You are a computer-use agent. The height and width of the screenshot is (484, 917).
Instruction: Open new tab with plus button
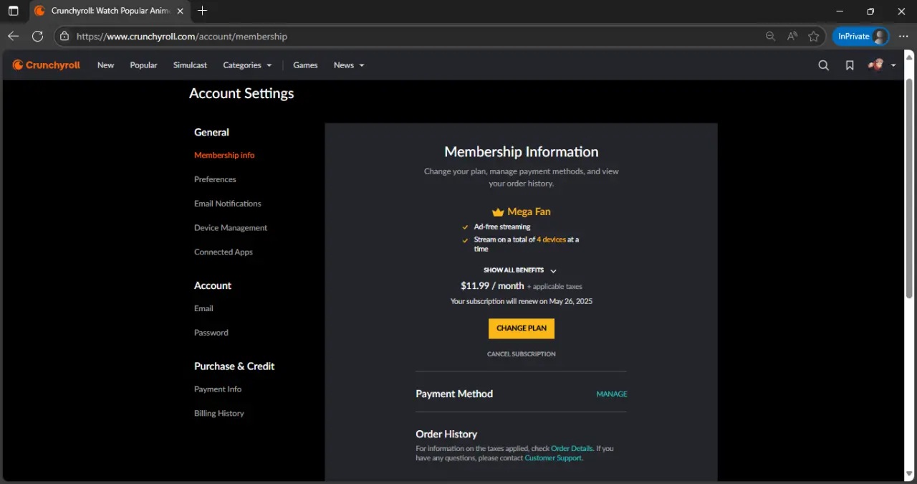(202, 11)
